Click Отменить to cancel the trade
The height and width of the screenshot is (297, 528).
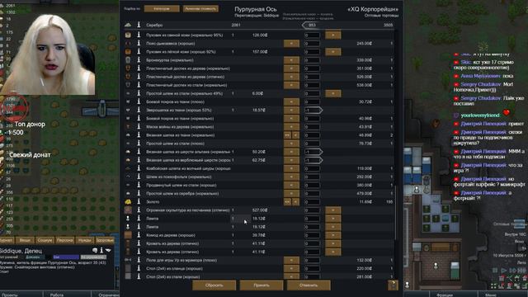(309, 285)
